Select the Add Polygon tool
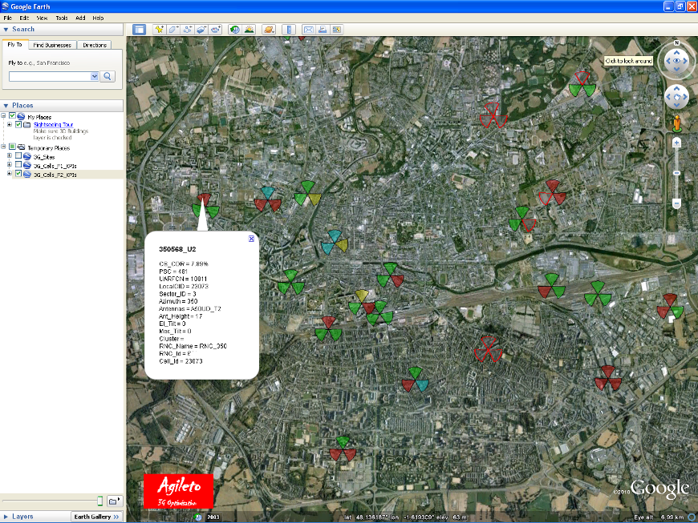Image resolution: width=698 pixels, height=523 pixels. [173, 30]
